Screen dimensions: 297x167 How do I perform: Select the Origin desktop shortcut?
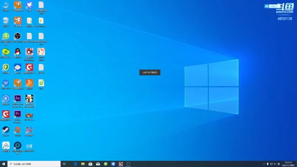click(x=17, y=132)
